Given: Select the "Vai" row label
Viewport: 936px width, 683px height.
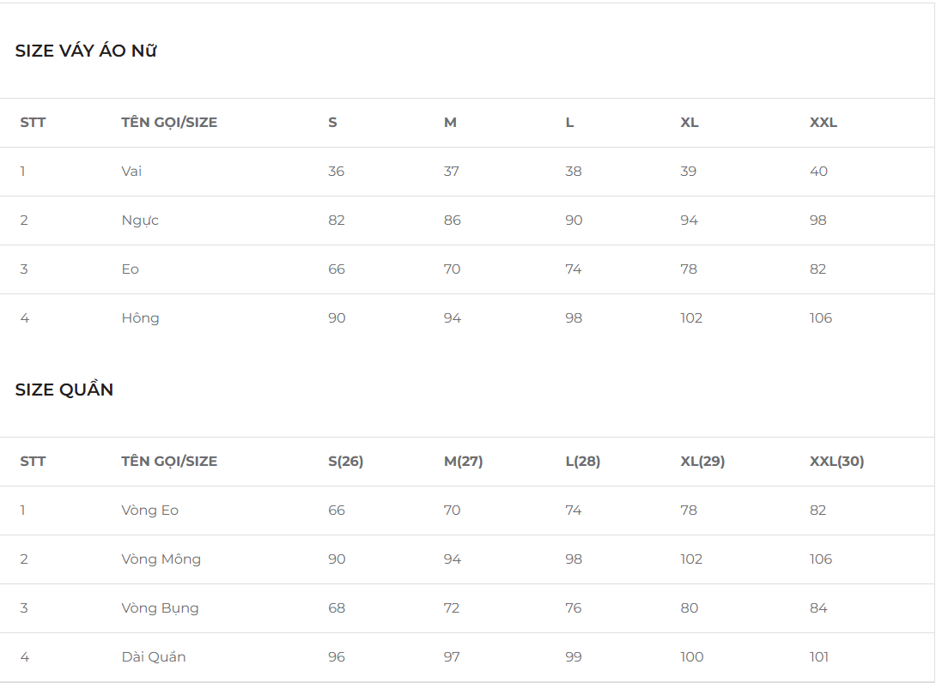Looking at the screenshot, I should pos(131,172).
